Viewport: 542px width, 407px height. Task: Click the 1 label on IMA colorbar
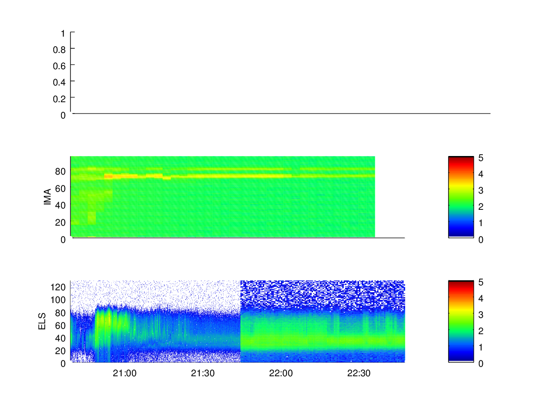tap(481, 223)
